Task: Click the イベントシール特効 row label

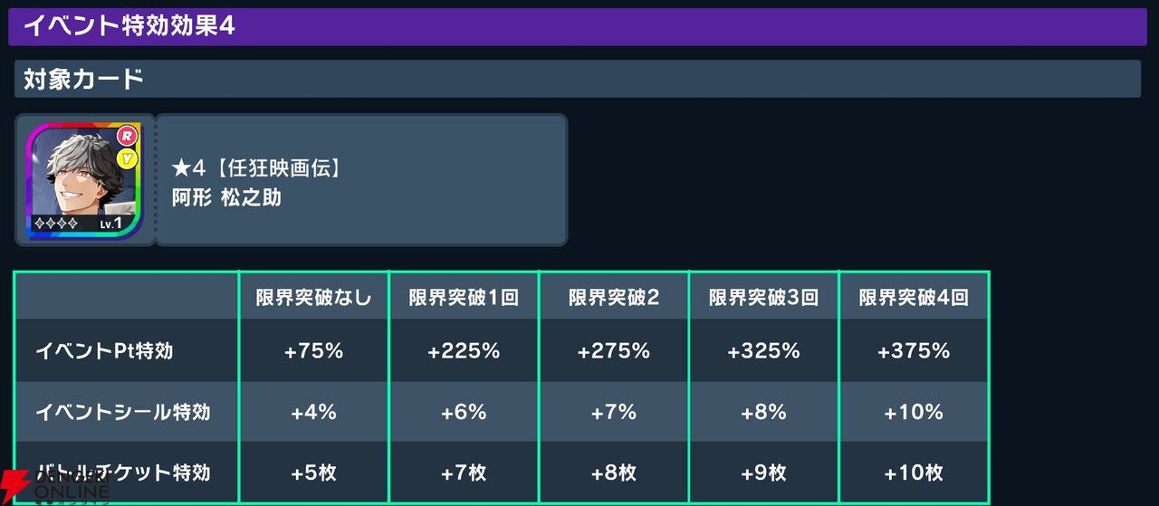Action: pos(122,412)
